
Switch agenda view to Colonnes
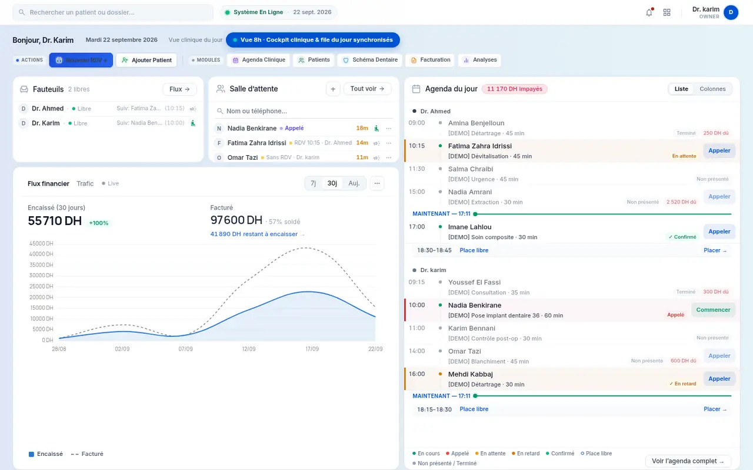tap(712, 89)
